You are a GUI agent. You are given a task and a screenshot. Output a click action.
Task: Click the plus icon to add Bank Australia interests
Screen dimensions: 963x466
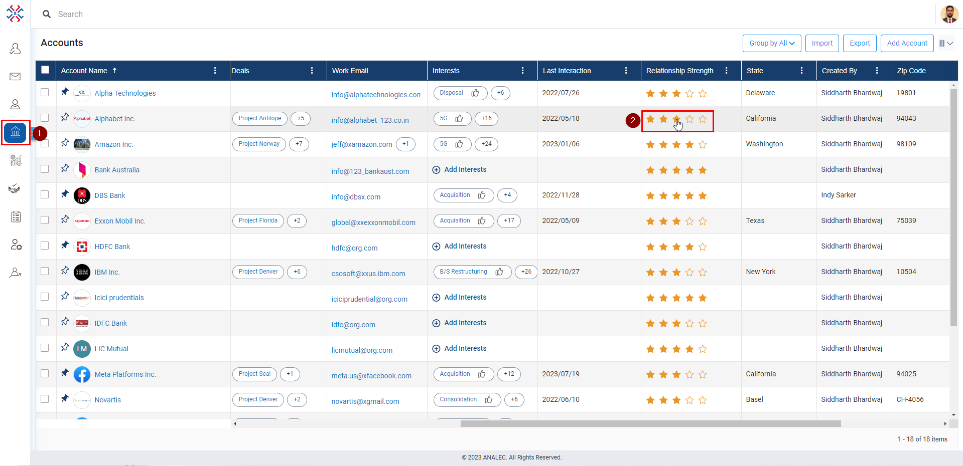[436, 170]
